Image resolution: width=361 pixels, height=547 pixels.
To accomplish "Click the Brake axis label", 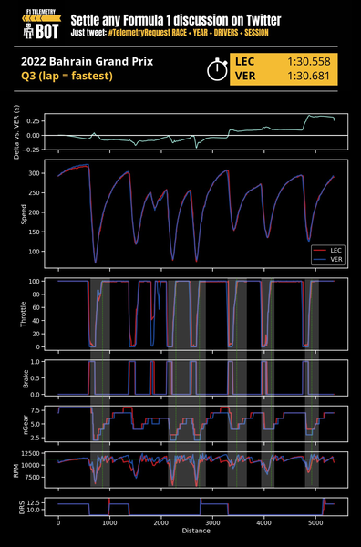I will coord(26,378).
